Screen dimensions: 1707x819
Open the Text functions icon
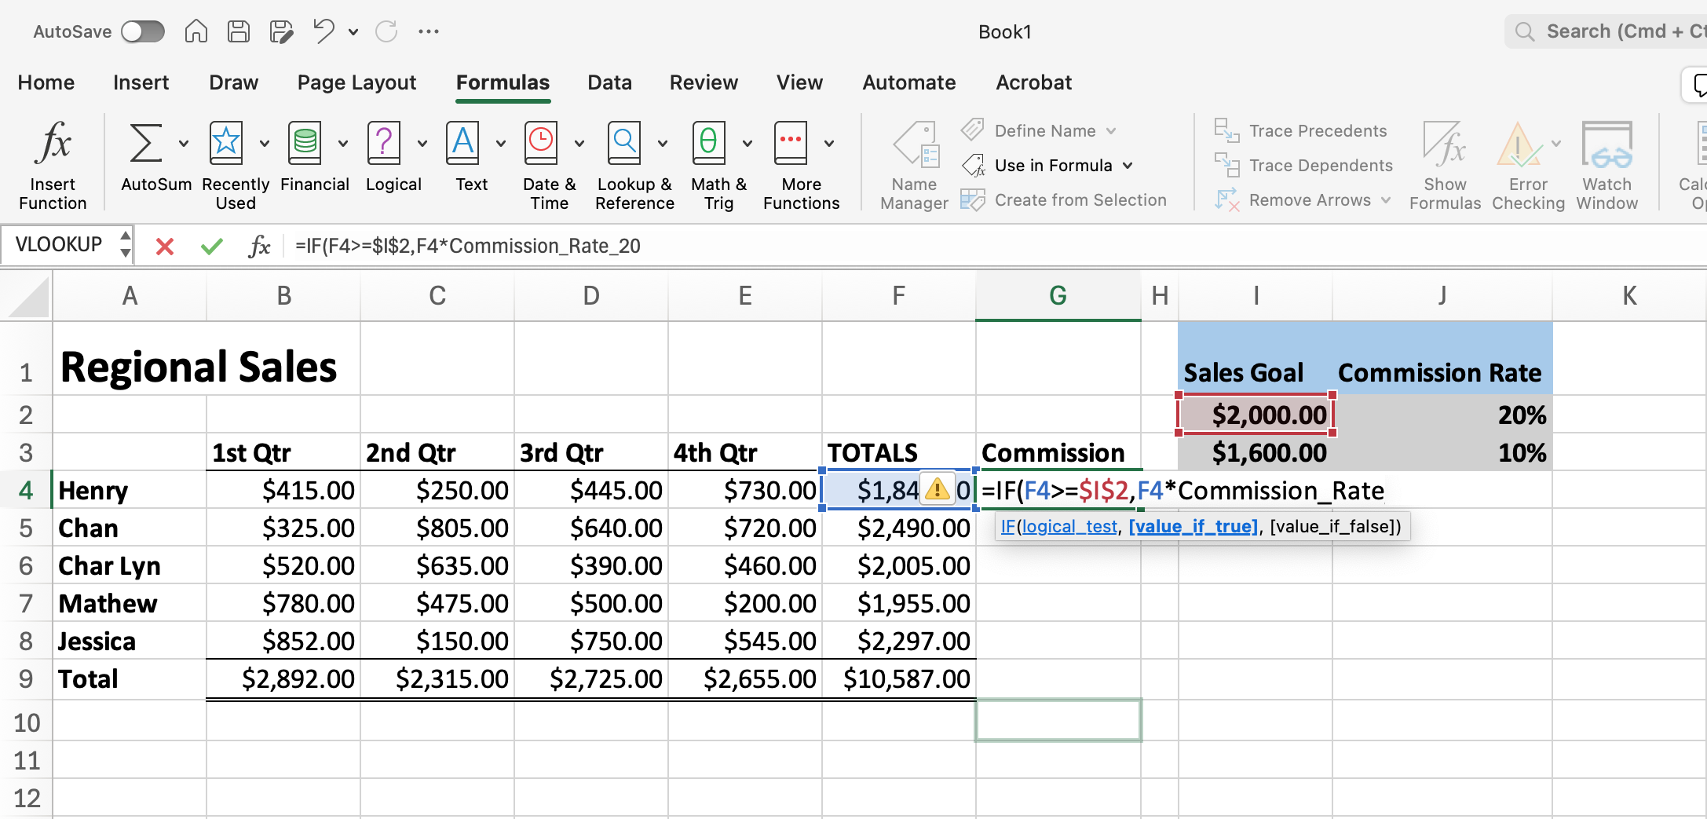(x=462, y=144)
